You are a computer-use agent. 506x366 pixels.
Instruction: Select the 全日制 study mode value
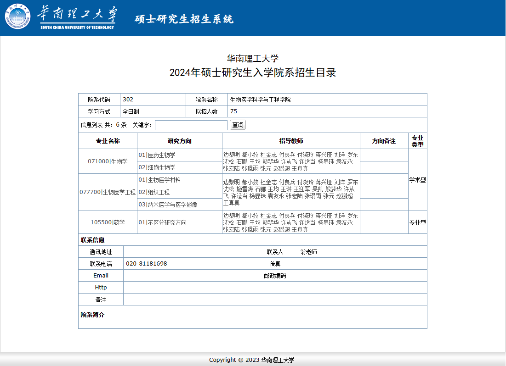tap(131, 111)
